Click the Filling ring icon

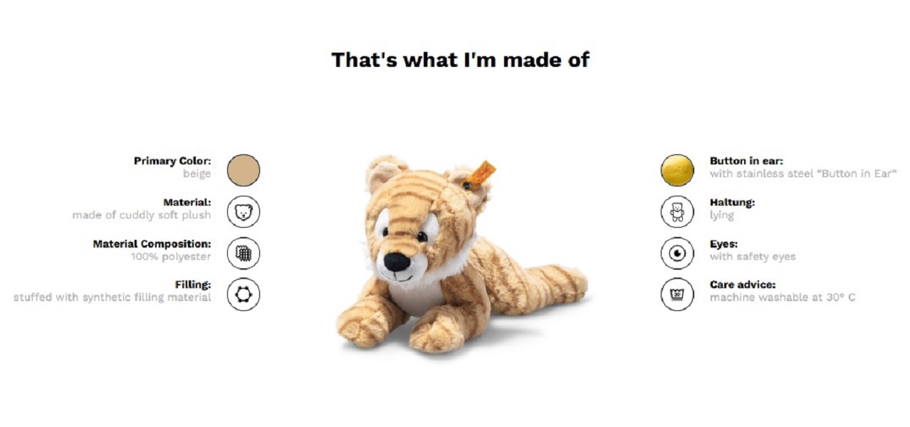[x=244, y=295]
